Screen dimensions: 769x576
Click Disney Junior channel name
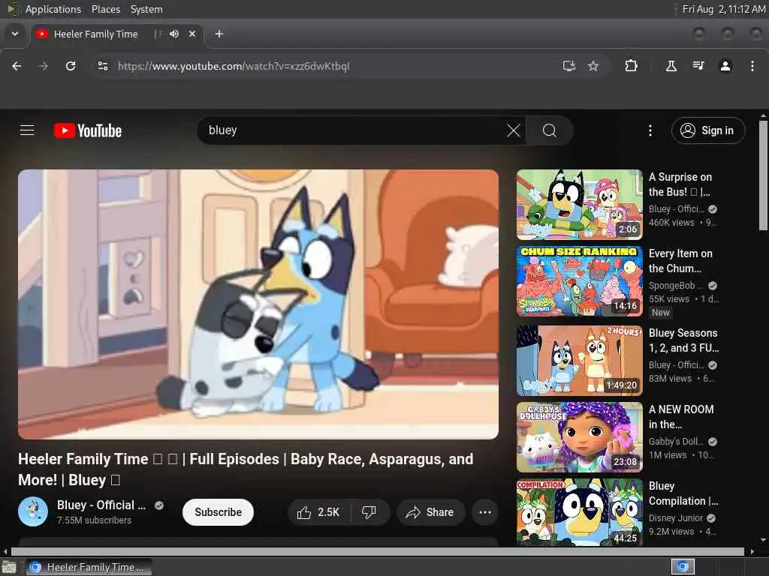point(676,518)
